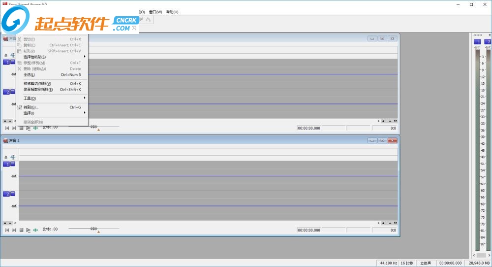
Task: Open the 窗口(W) menu in menu bar
Action: [155, 12]
